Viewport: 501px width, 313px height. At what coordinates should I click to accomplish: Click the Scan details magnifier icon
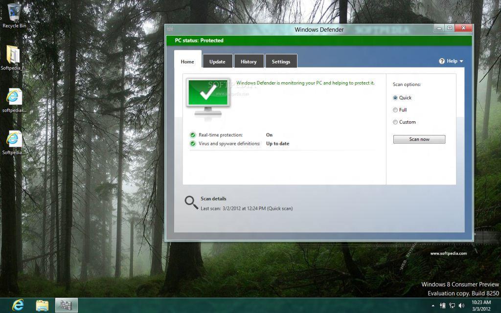(x=191, y=202)
